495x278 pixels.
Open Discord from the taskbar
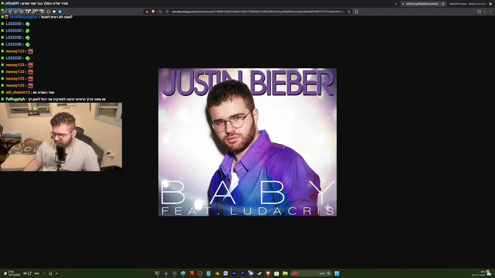coord(251,273)
